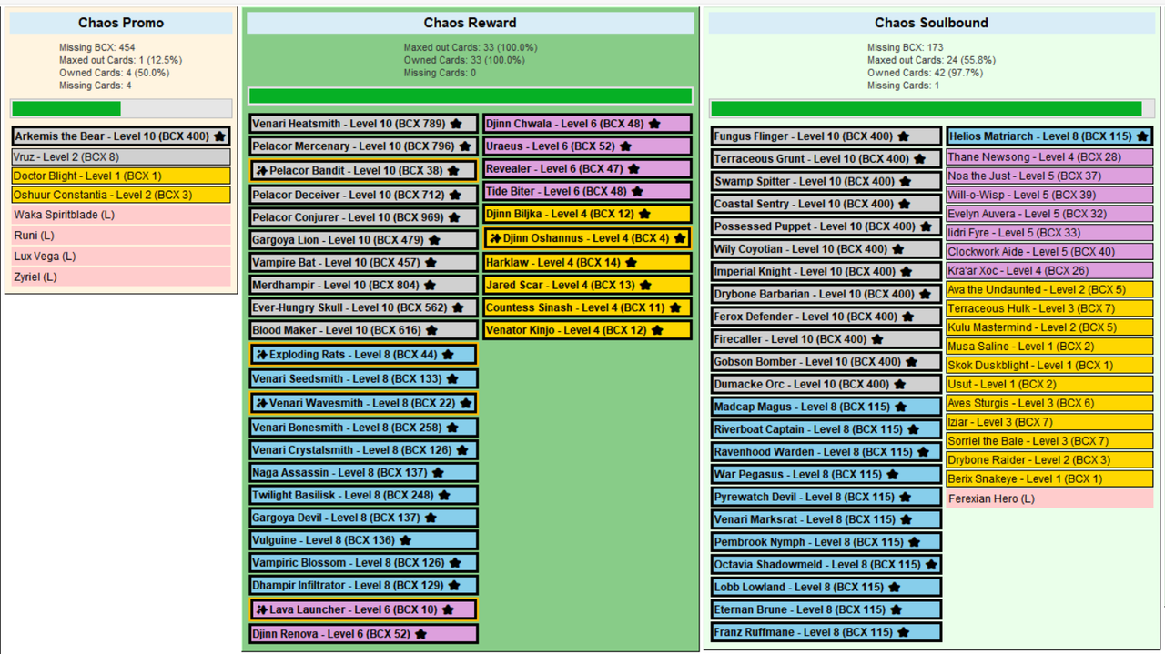Screen dimensions: 1165x654
Task: Click gold foil badge on Lava Launcher
Action: coord(262,609)
